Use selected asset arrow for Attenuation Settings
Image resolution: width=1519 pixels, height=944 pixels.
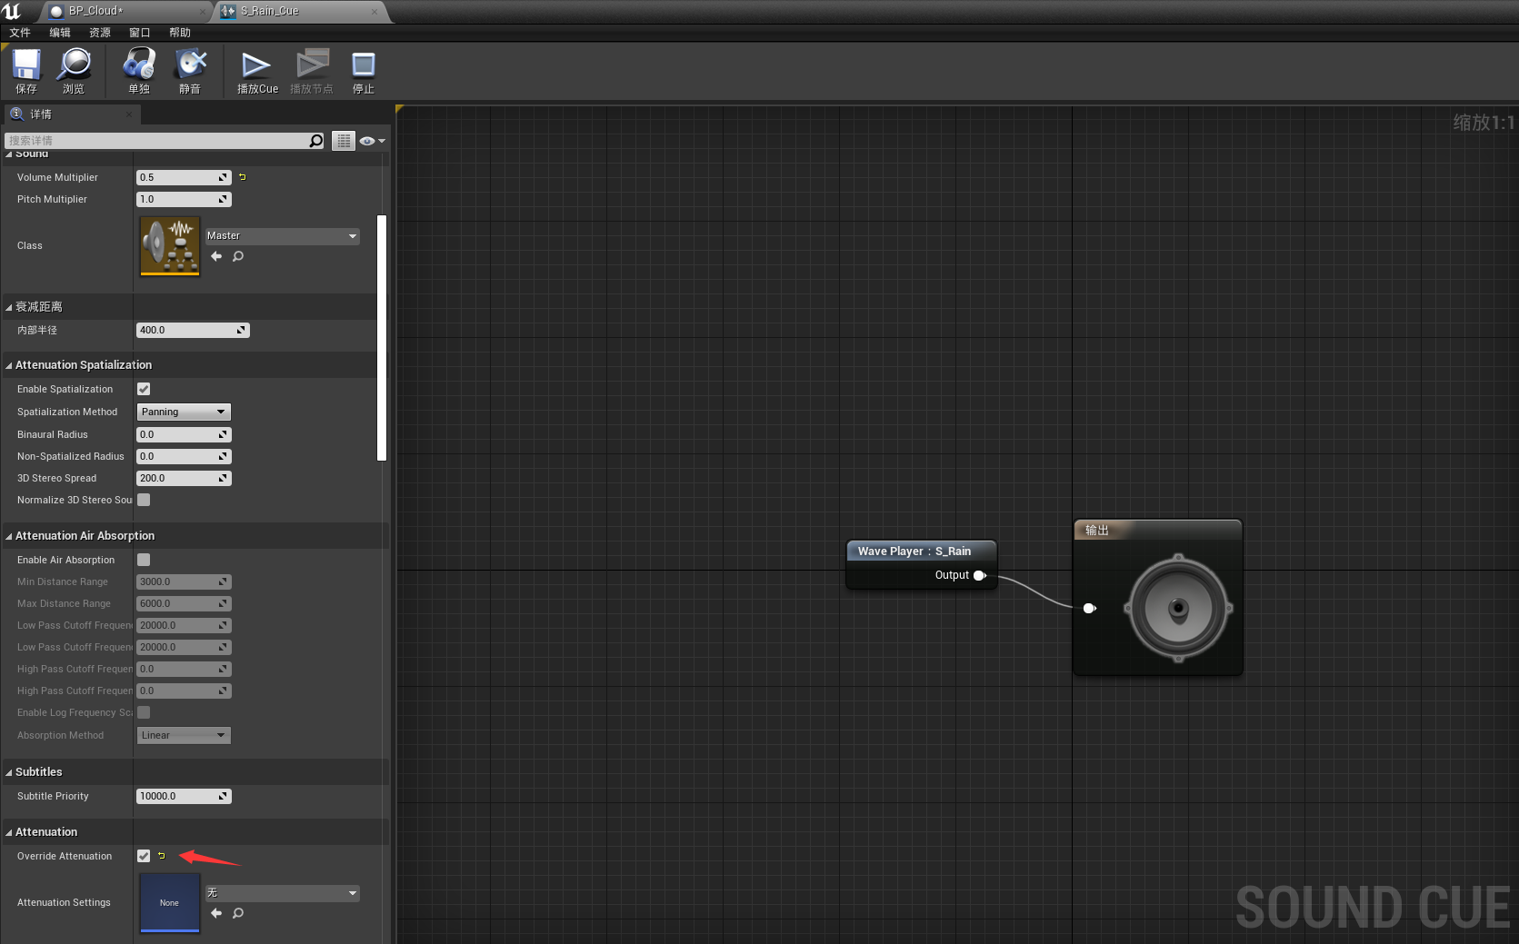pyautogui.click(x=216, y=913)
